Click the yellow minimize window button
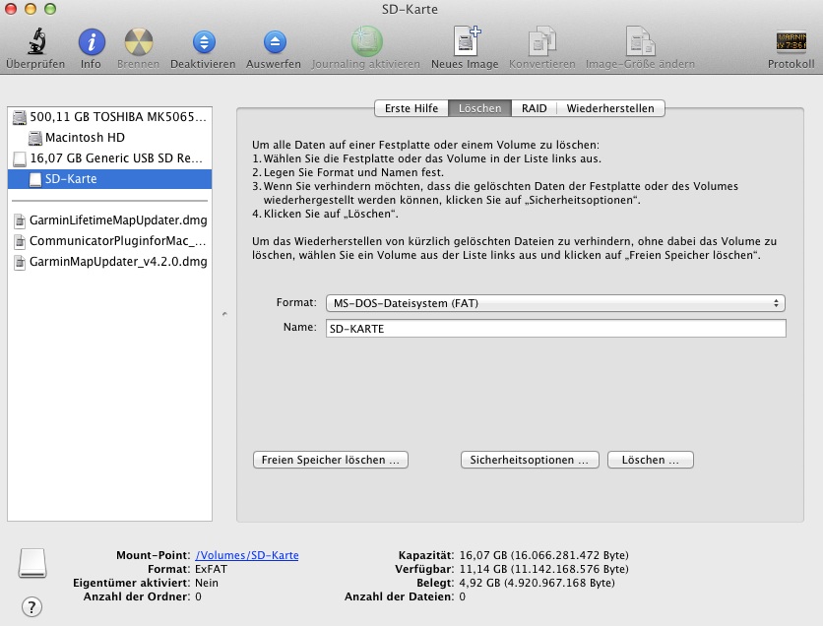 click(x=31, y=9)
